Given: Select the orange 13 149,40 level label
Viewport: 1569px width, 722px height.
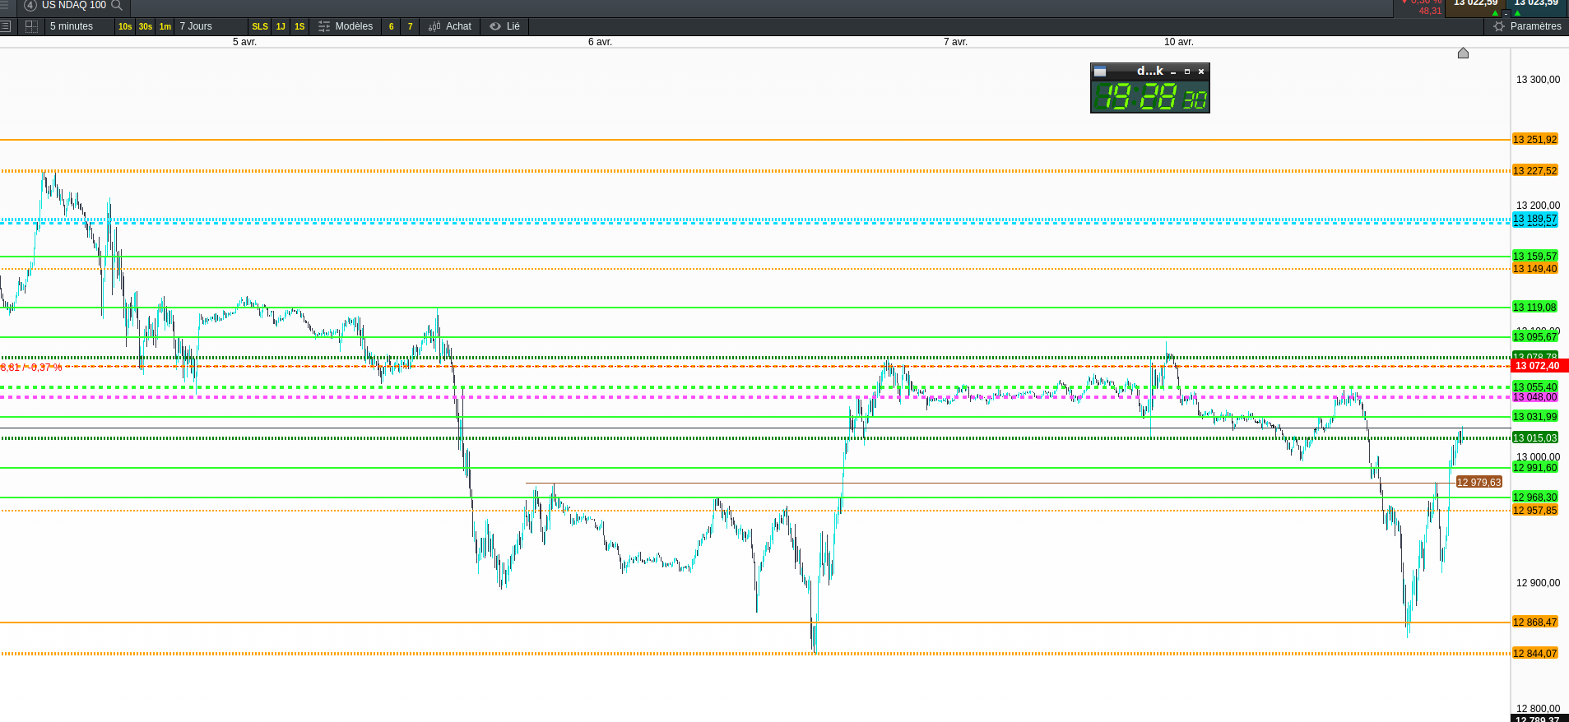Looking at the screenshot, I should (x=1534, y=269).
